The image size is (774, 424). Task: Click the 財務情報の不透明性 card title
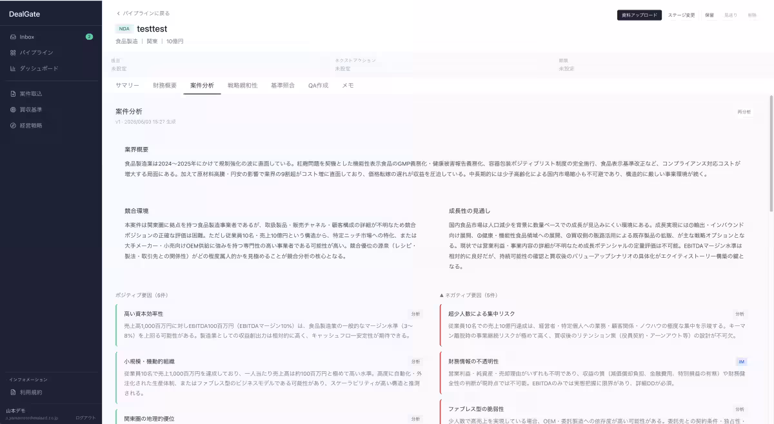tap(473, 361)
